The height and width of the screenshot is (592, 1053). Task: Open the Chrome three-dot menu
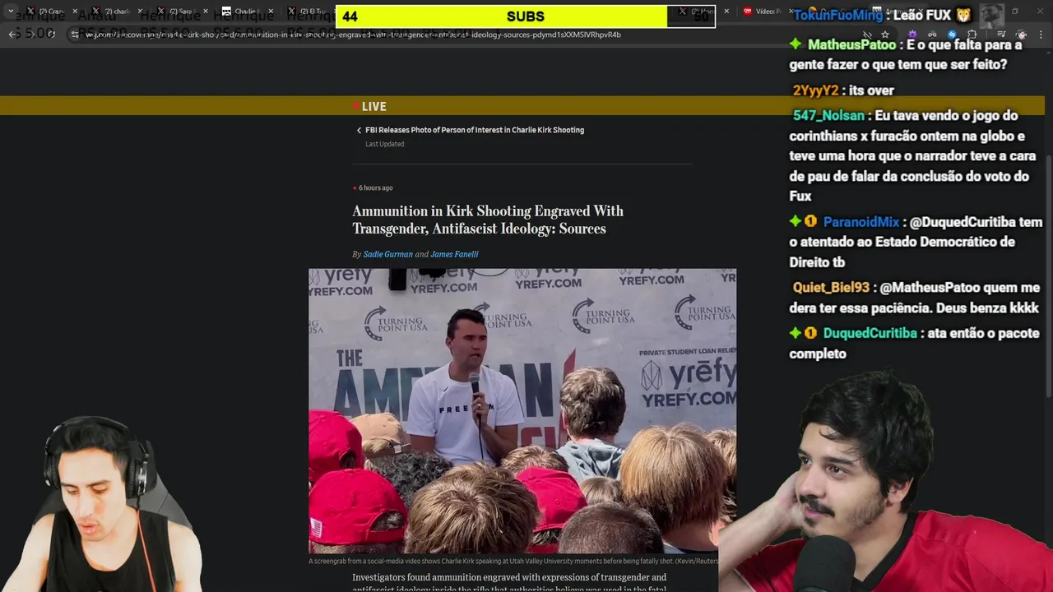[1042, 35]
